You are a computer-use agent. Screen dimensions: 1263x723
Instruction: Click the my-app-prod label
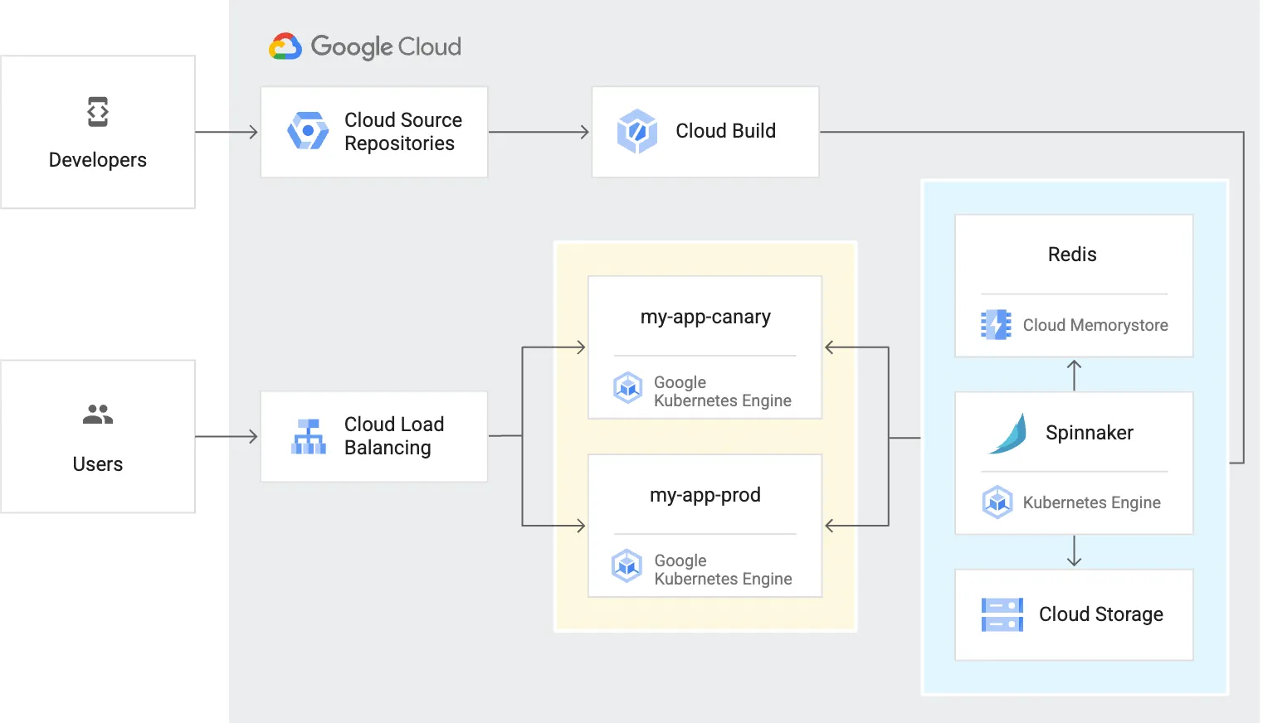(705, 495)
